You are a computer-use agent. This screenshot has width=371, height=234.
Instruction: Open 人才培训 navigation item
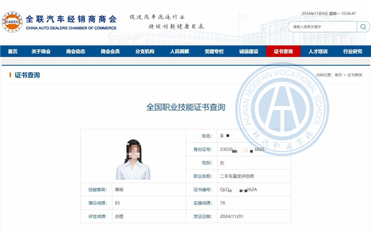click(318, 51)
